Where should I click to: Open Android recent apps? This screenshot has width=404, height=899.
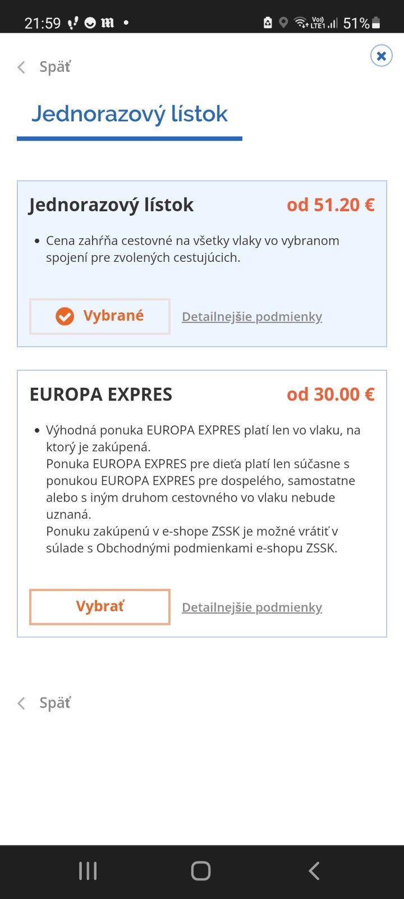click(x=88, y=871)
